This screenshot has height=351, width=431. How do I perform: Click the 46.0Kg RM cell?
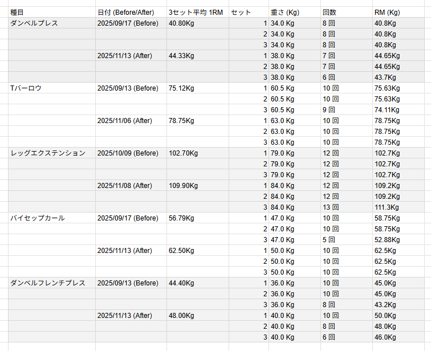click(x=399, y=337)
